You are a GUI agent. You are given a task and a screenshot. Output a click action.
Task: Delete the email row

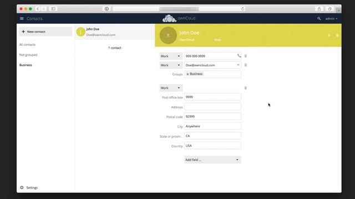pos(245,65)
